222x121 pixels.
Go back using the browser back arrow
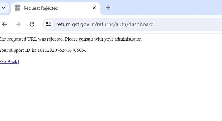4,24
